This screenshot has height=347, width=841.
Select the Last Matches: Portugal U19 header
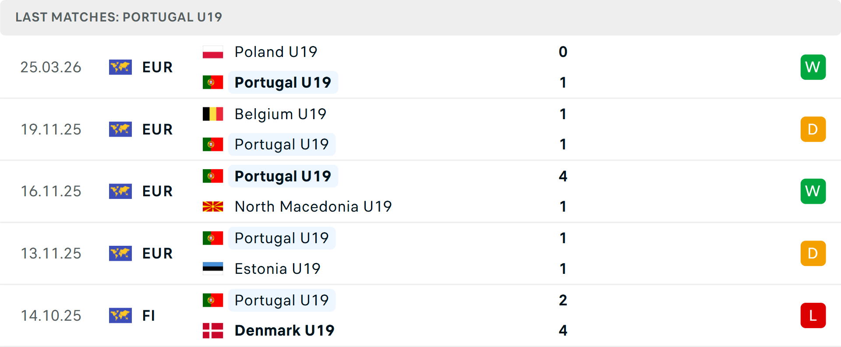[119, 17]
